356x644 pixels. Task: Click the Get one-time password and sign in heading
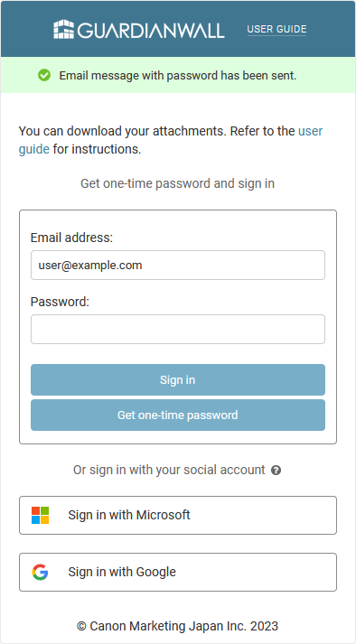[178, 183]
